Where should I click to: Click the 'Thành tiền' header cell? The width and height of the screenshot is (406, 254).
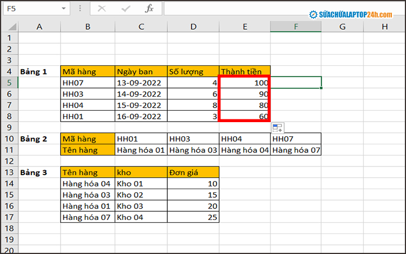point(245,71)
